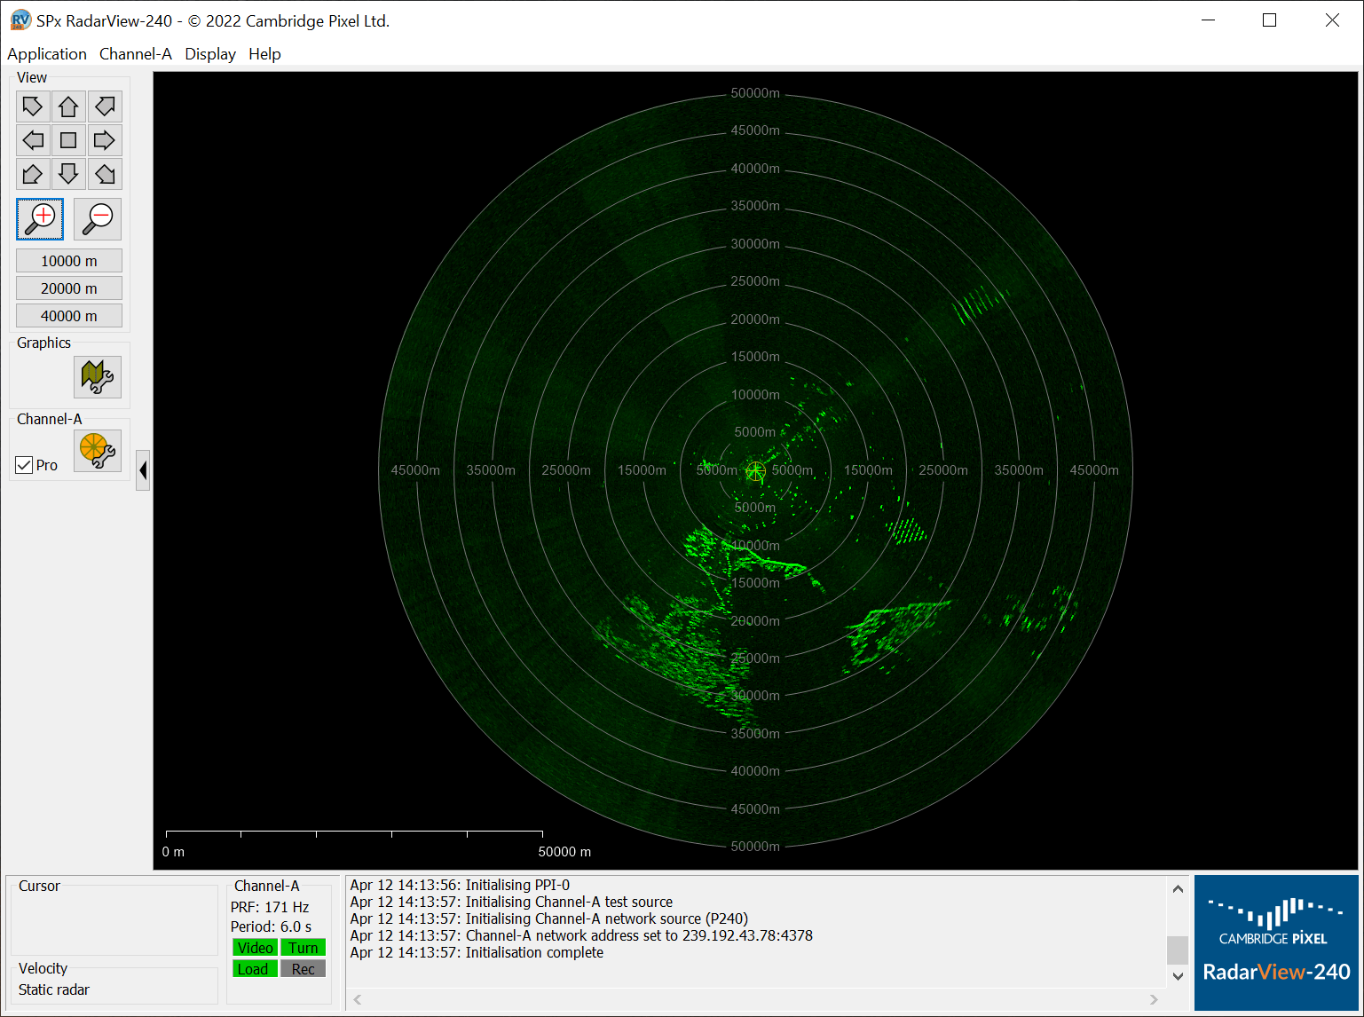This screenshot has height=1017, width=1364.
Task: Pan the view left using the left arrow
Action: (33, 139)
